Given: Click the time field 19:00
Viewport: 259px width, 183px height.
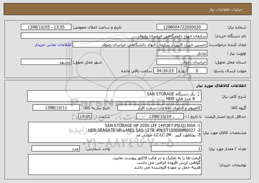Looking at the screenshot, I should pos(85,117).
